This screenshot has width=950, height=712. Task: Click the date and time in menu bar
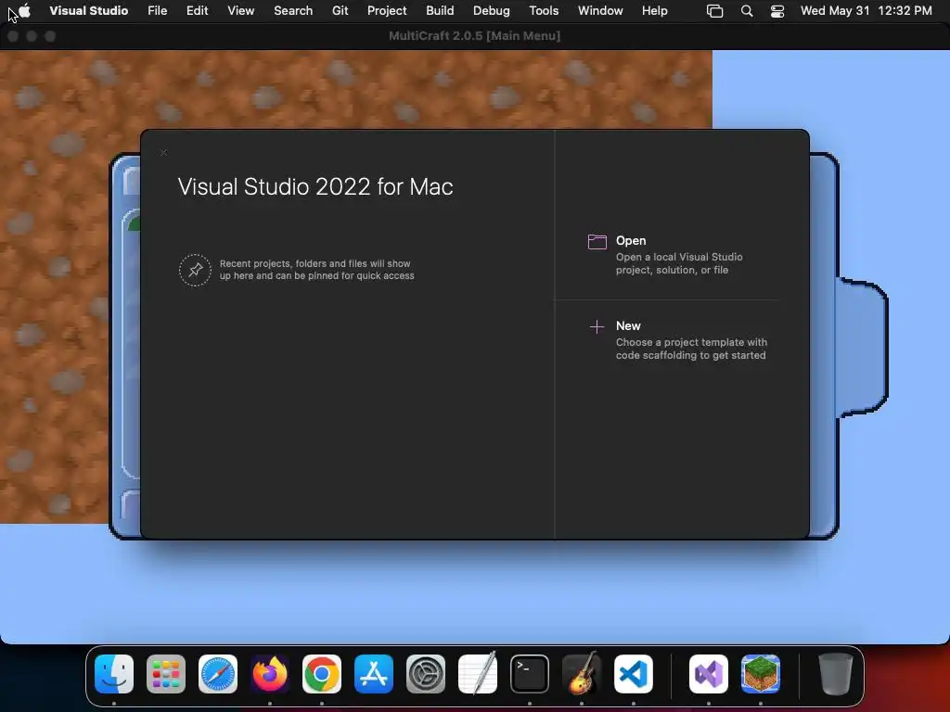pyautogui.click(x=866, y=10)
